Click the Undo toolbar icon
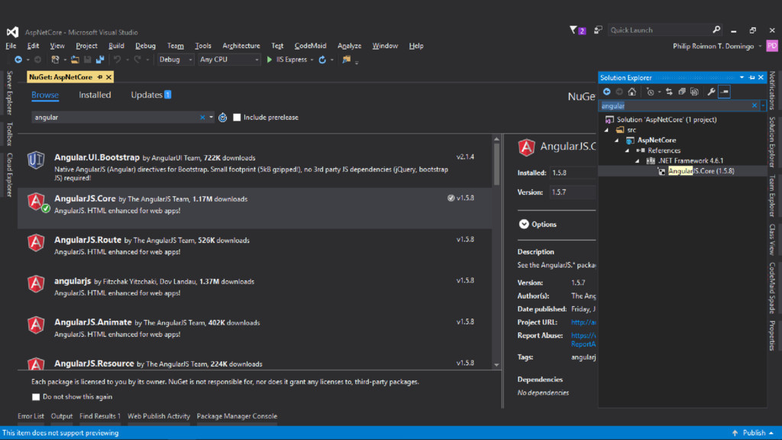This screenshot has width=782, height=440. (117, 60)
